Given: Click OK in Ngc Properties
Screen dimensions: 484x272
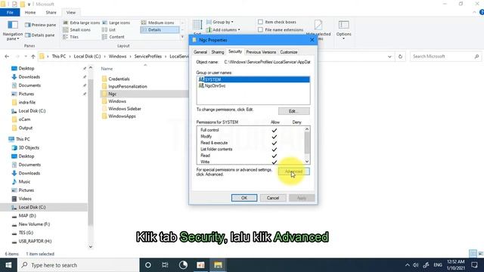Looking at the screenshot, I should pyautogui.click(x=244, y=198).
